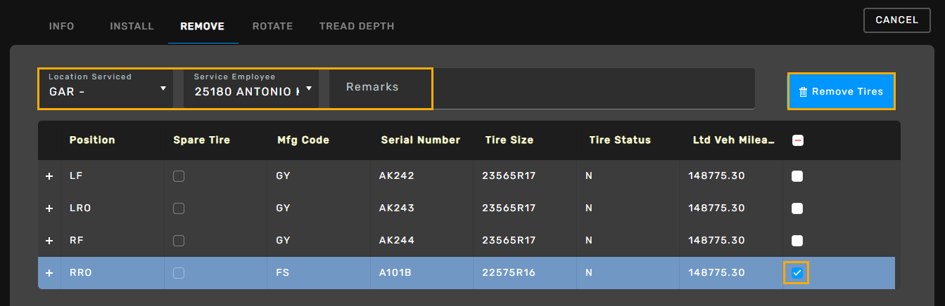Sort by Serial Number column header
The width and height of the screenshot is (945, 306).
click(x=420, y=140)
